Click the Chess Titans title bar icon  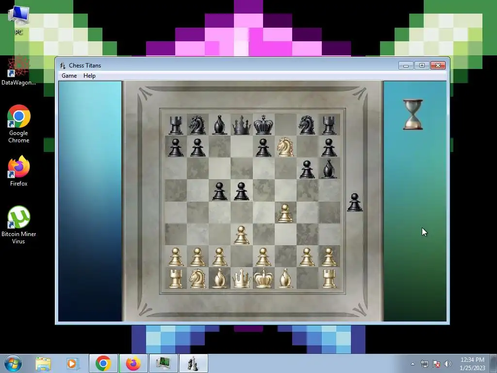tap(63, 66)
